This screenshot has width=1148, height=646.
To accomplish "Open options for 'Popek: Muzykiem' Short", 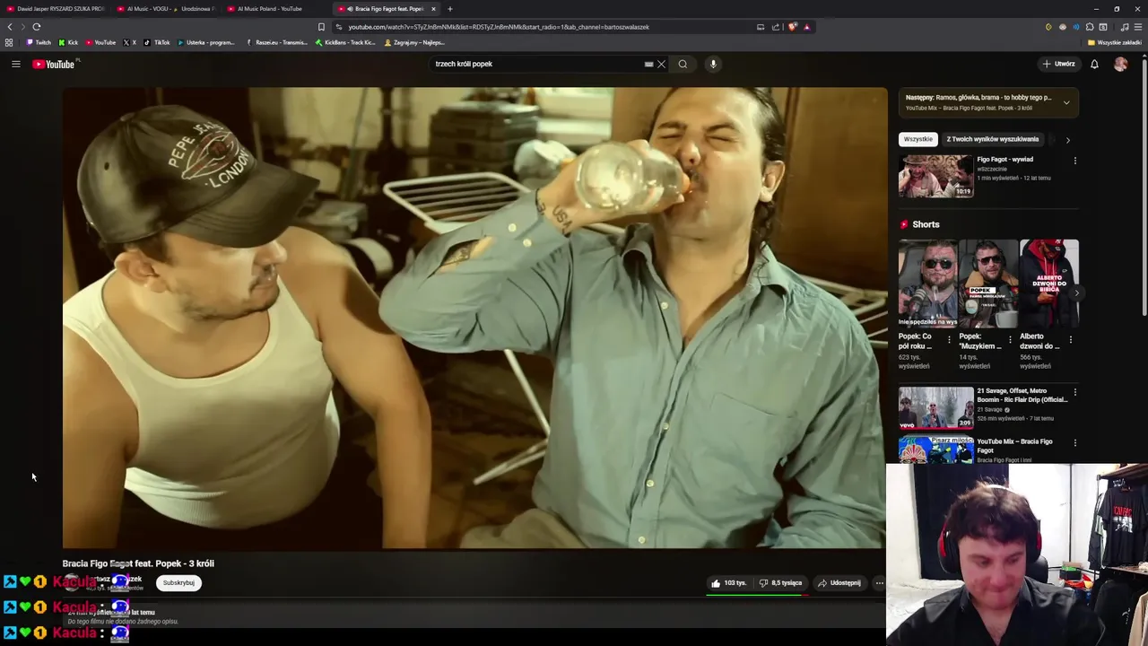I will pos(1010,340).
